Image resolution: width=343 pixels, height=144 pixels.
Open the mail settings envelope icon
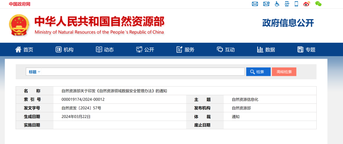click(x=266, y=4)
